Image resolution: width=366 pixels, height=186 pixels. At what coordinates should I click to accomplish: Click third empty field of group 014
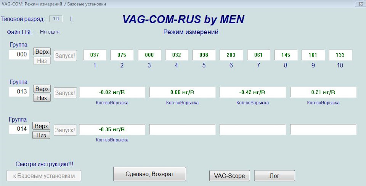coord(252,130)
